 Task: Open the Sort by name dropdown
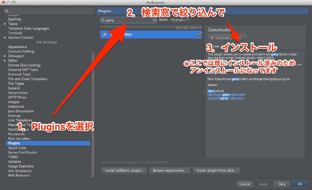point(188,28)
